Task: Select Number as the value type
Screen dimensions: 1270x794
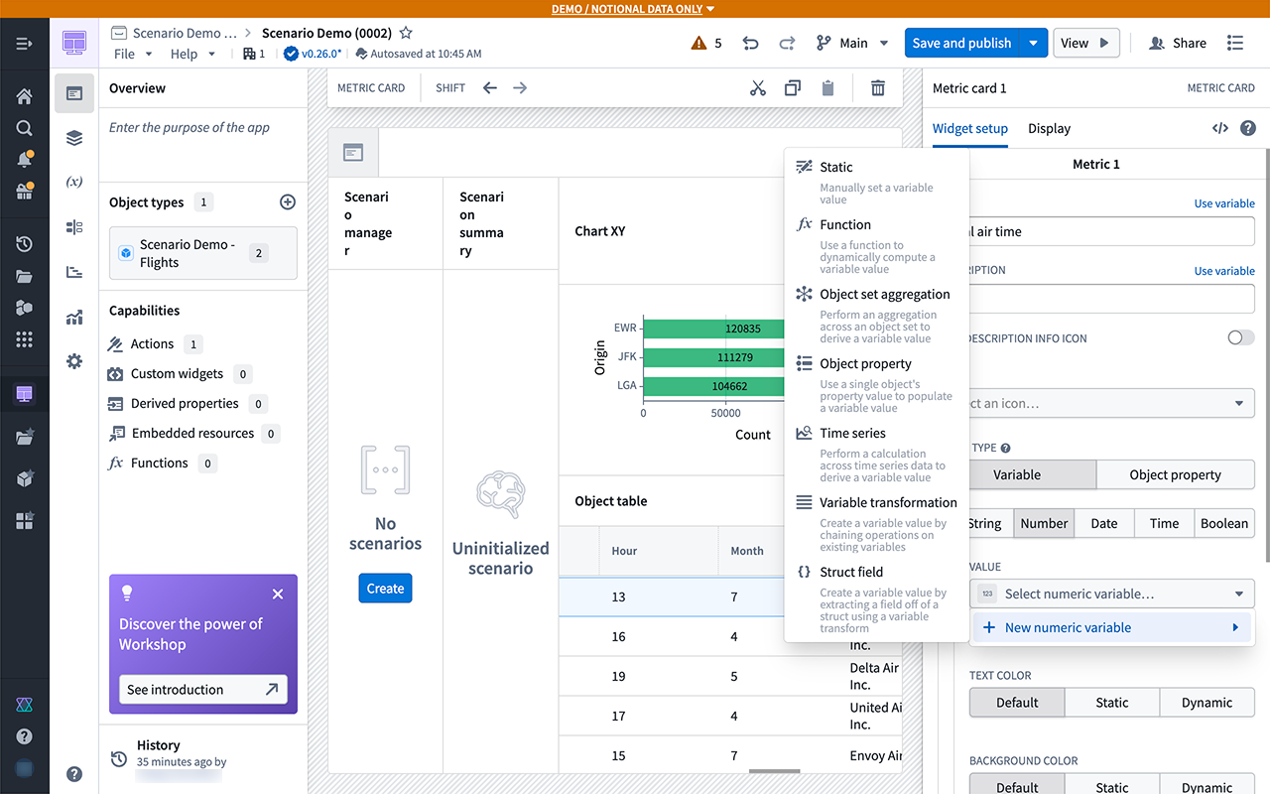Action: (x=1044, y=523)
